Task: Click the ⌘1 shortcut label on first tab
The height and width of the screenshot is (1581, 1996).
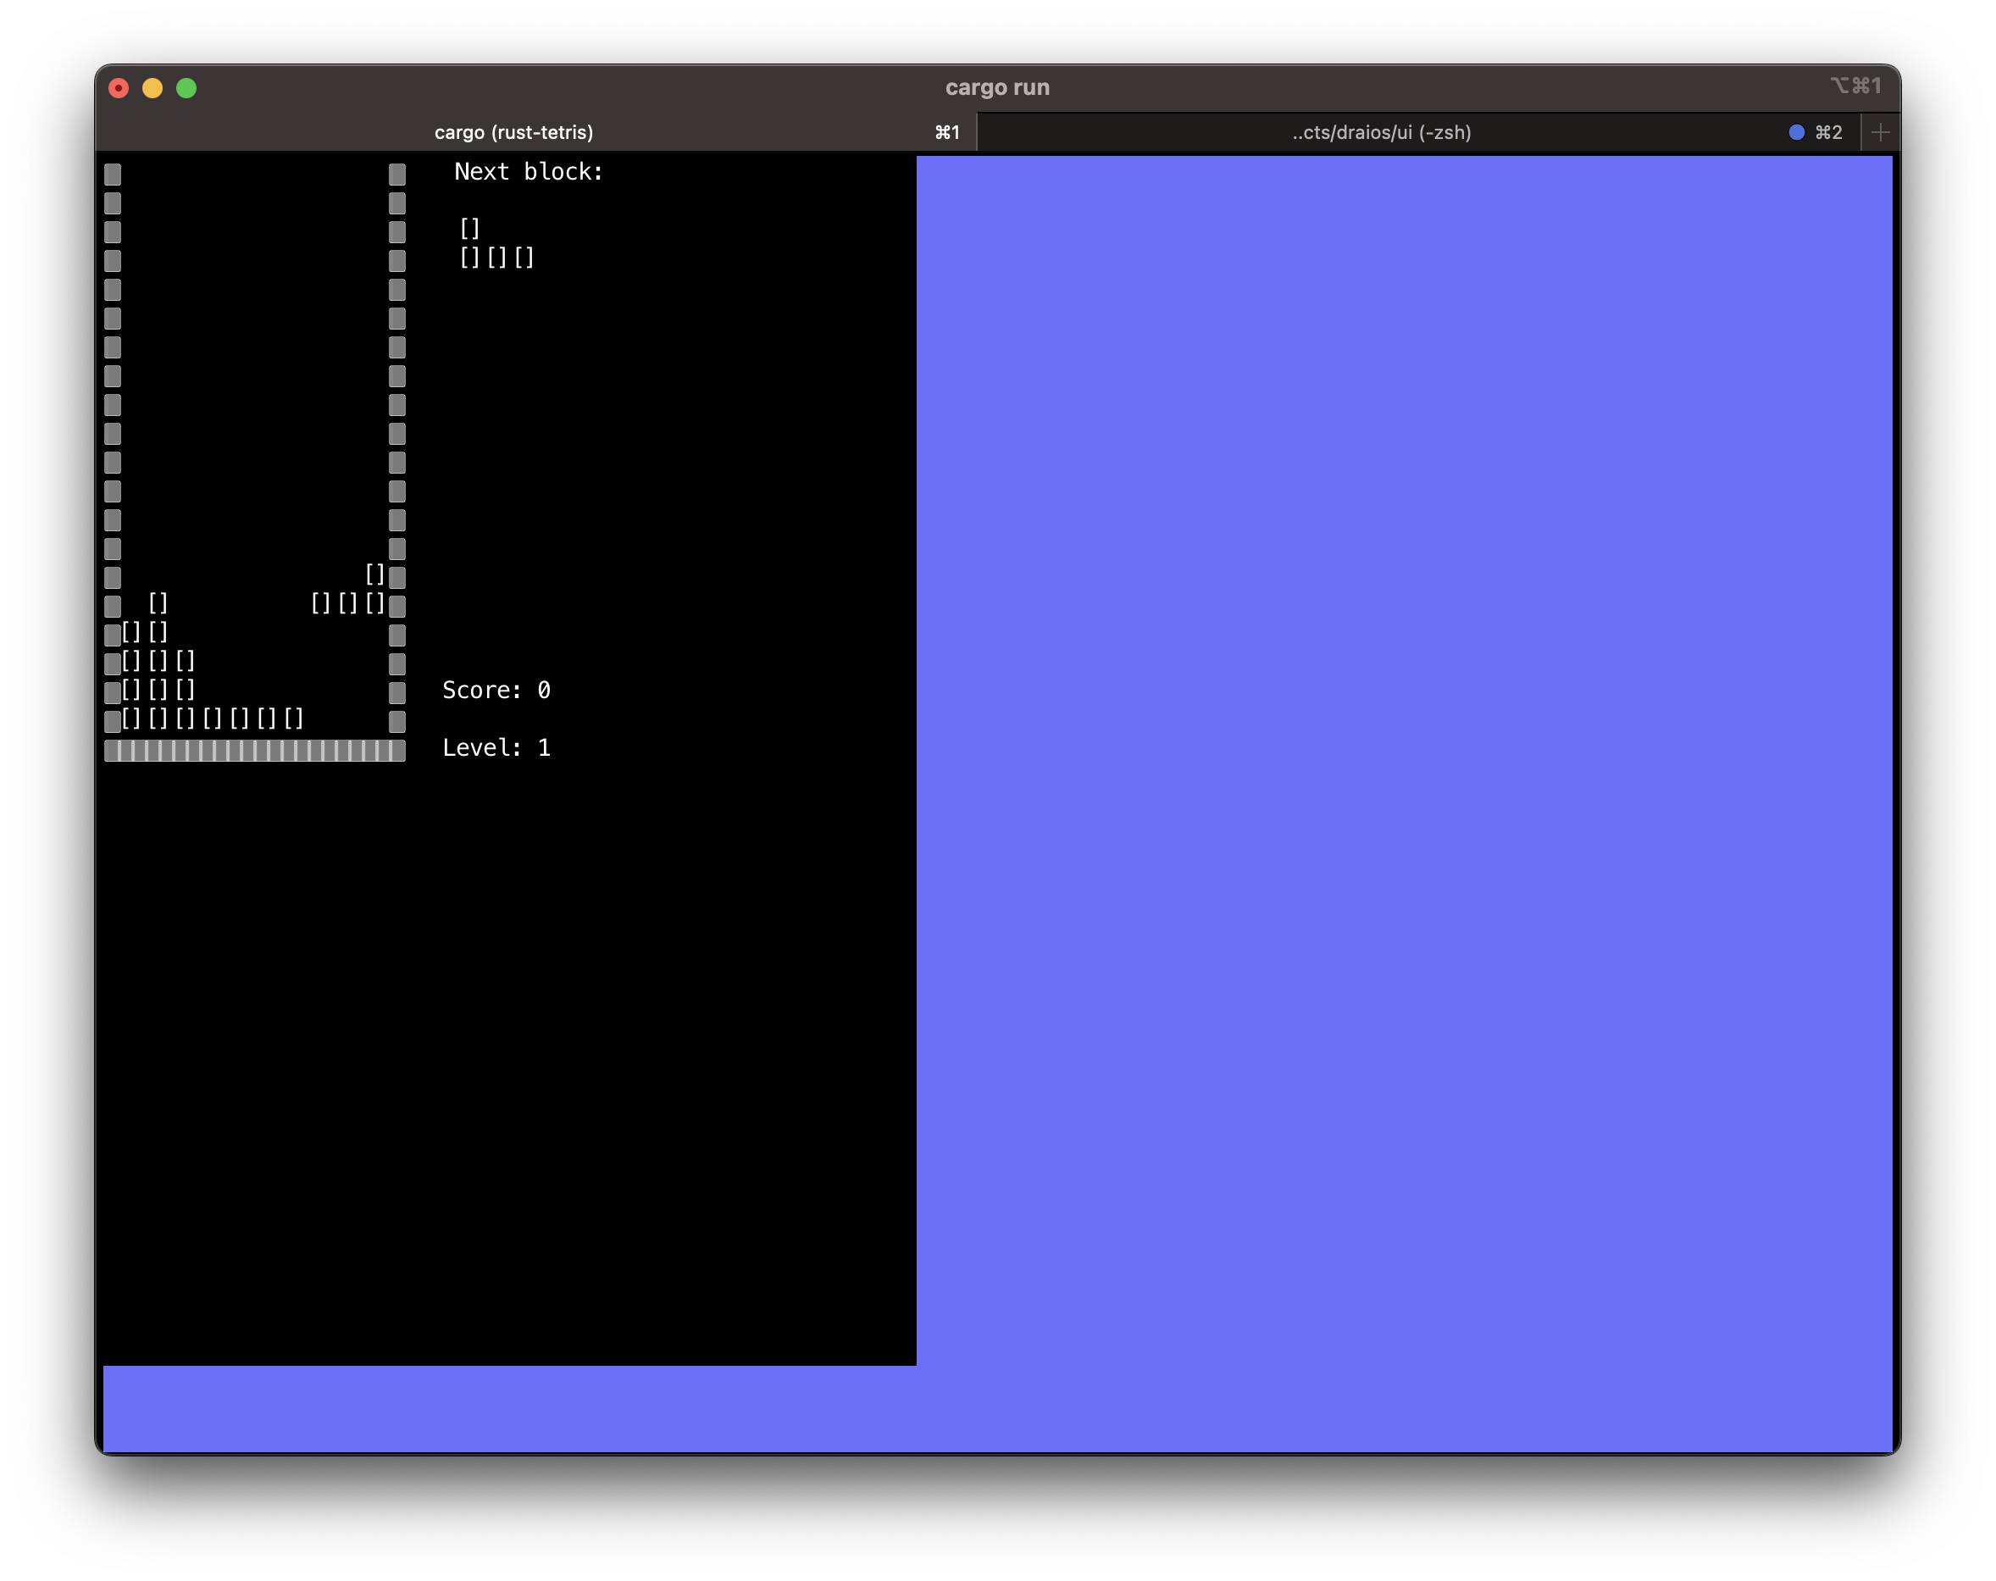Action: coord(946,132)
